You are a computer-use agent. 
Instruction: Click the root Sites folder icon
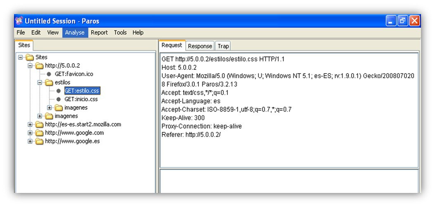tap(29, 57)
